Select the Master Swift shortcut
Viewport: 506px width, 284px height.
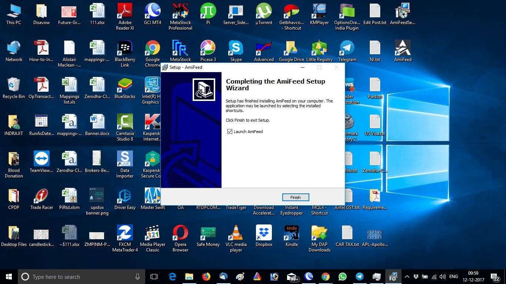point(153,199)
